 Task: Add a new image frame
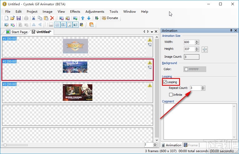pos(75,18)
